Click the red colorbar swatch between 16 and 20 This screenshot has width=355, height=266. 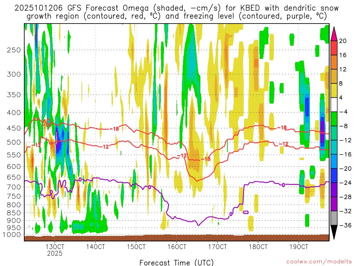click(334, 48)
